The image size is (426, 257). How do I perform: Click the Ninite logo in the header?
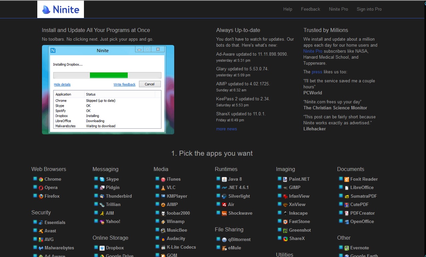[60, 9]
